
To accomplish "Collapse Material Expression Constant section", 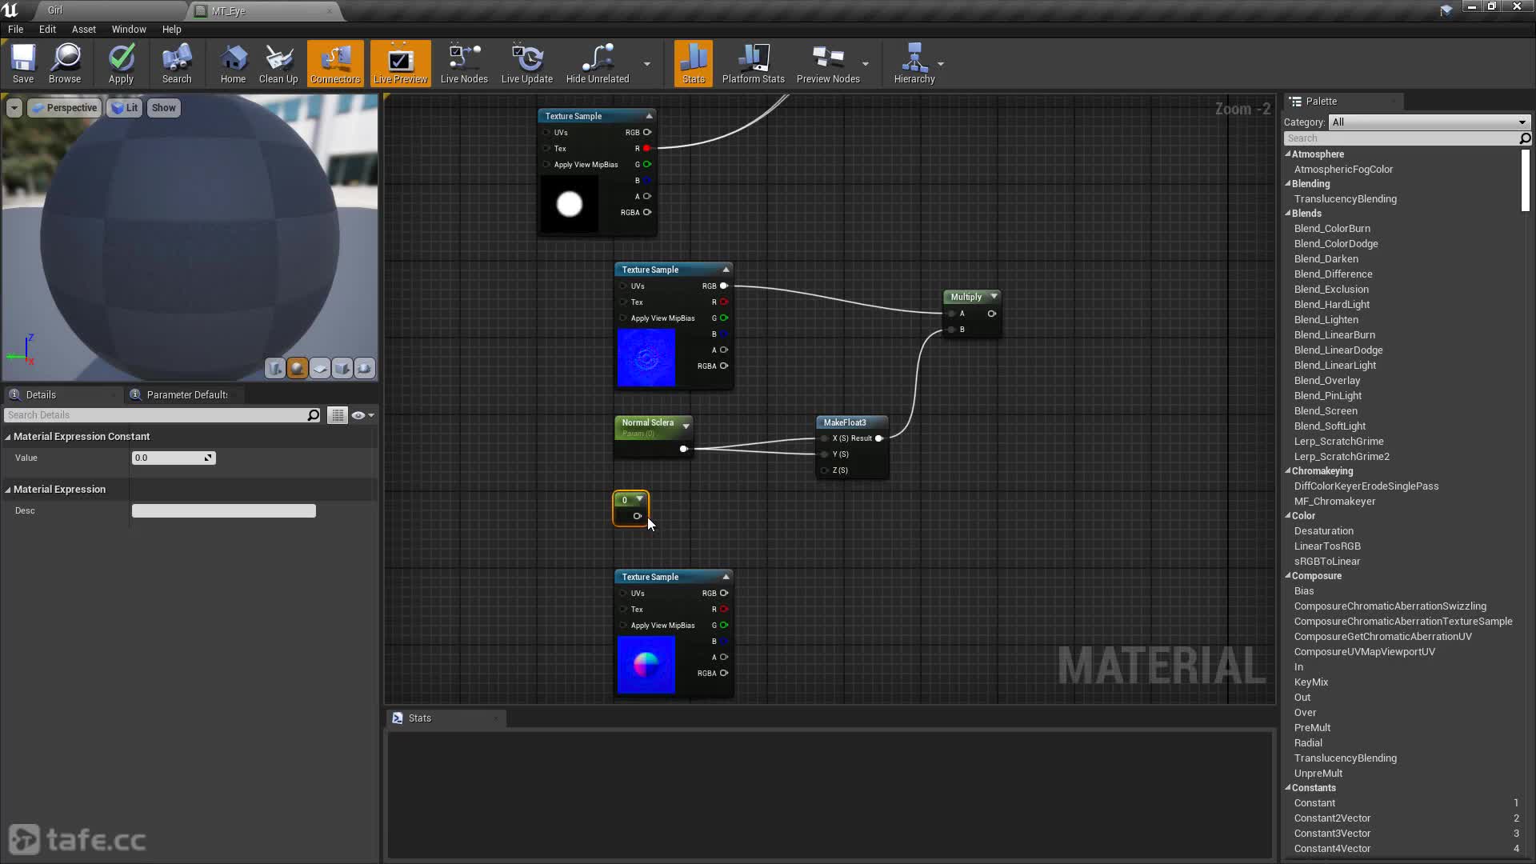I will pyautogui.click(x=8, y=437).
